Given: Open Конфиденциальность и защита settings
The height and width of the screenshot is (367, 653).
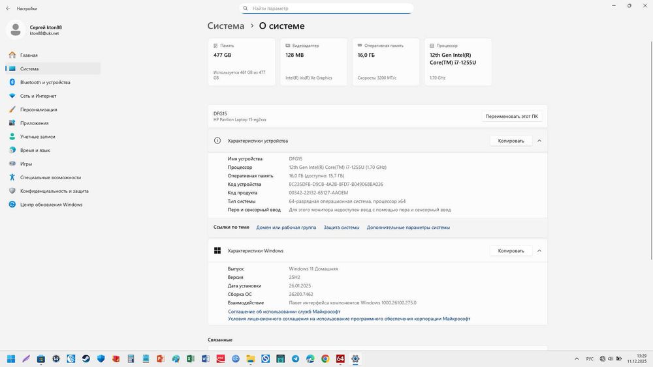Looking at the screenshot, I should pyautogui.click(x=52, y=191).
